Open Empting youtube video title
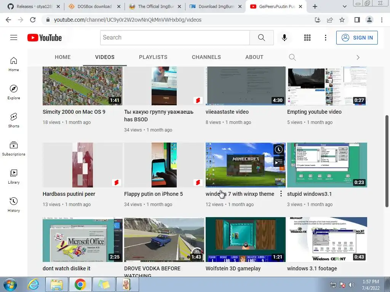The image size is (390, 292). (314, 112)
